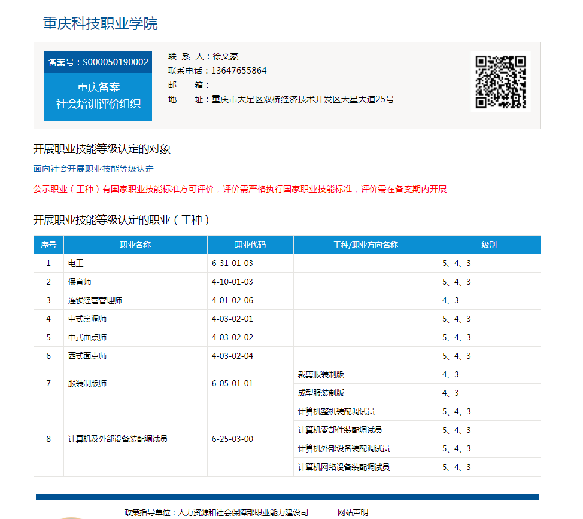Image resolution: width=583 pixels, height=519 pixels.
Task: Click the 职业代码 column header
Action: point(250,245)
